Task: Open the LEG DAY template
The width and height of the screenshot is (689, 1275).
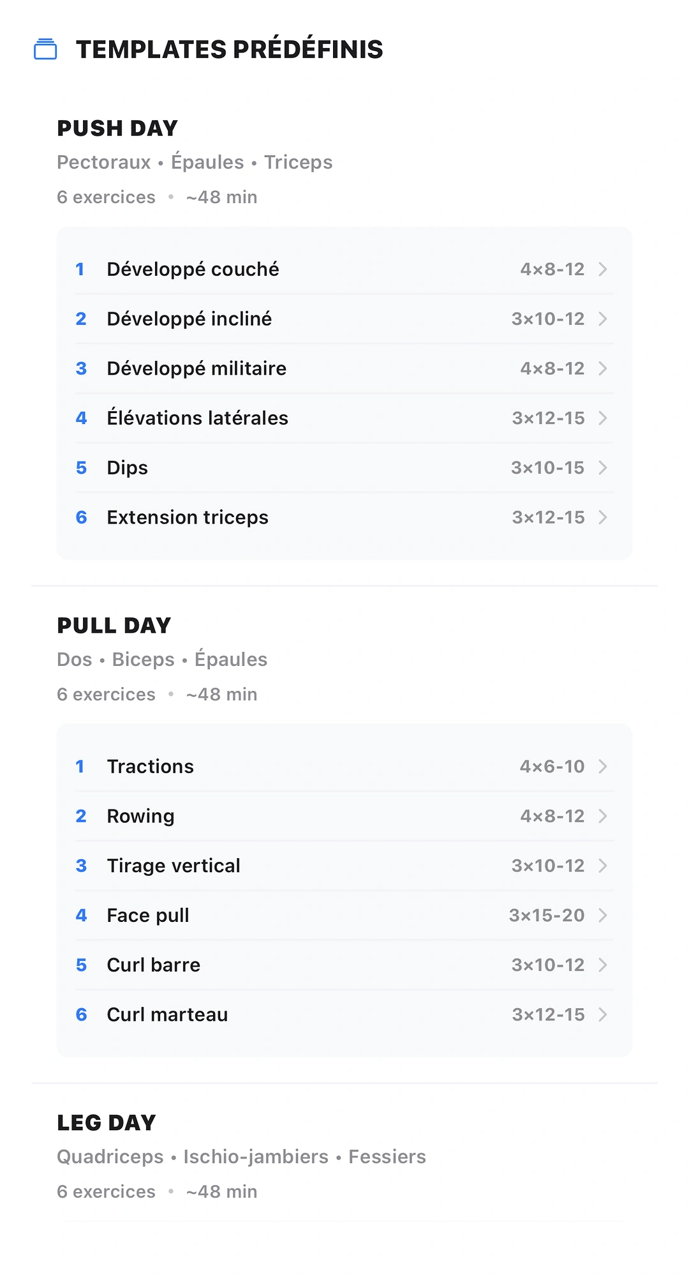Action: (x=107, y=1123)
